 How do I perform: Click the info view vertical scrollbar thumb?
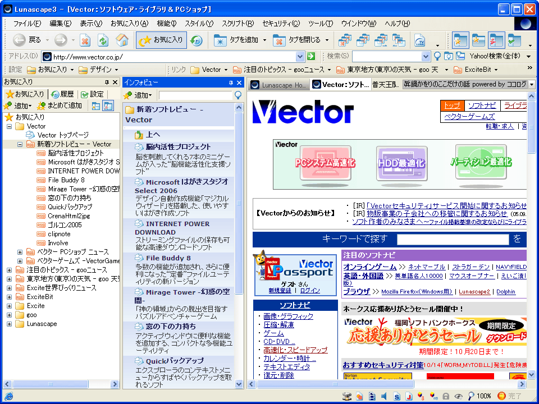pyautogui.click(x=239, y=203)
